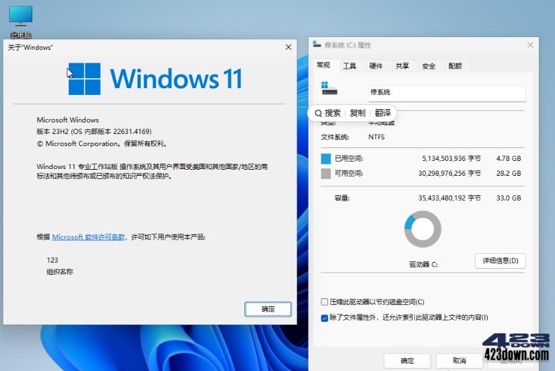Switch to the 常规 tab
The width and height of the screenshot is (555, 371).
point(323,65)
